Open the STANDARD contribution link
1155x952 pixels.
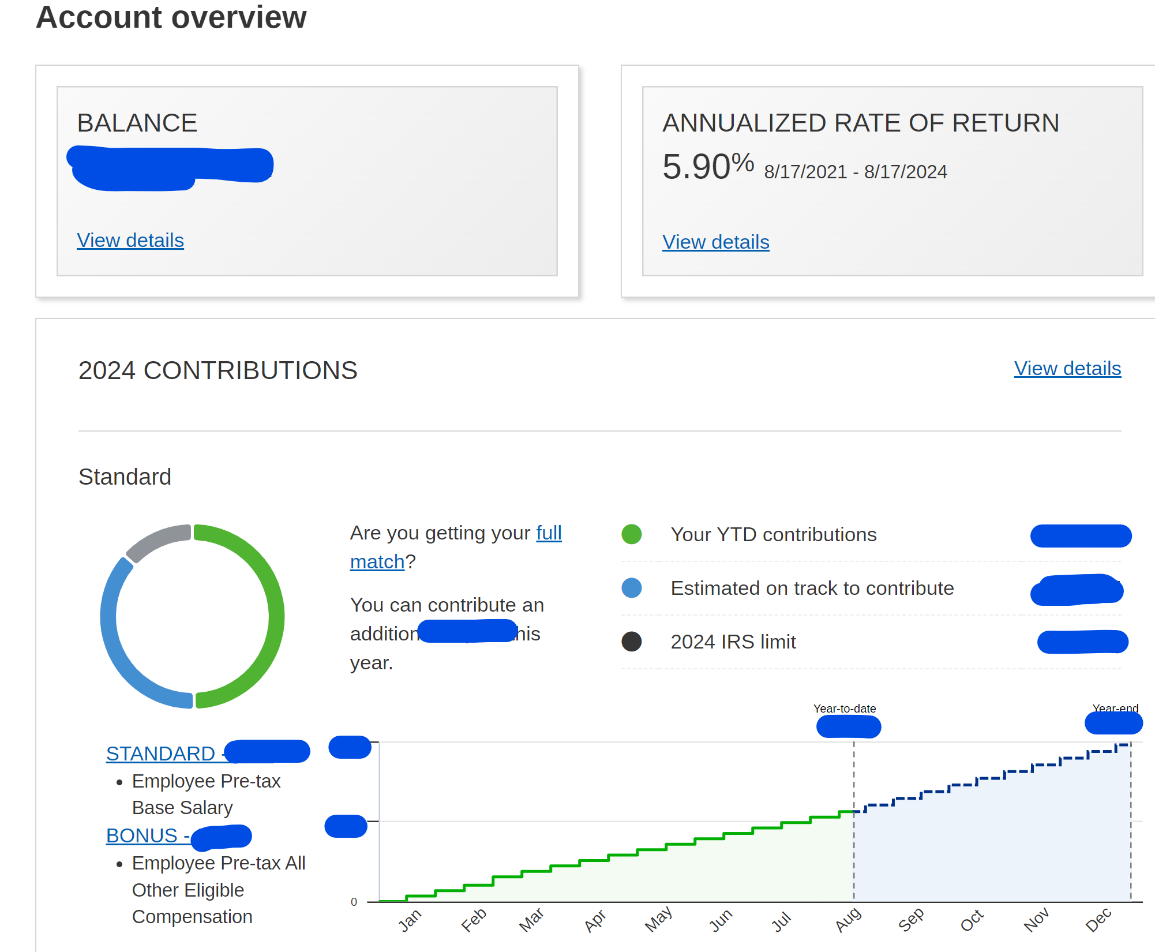point(160,754)
